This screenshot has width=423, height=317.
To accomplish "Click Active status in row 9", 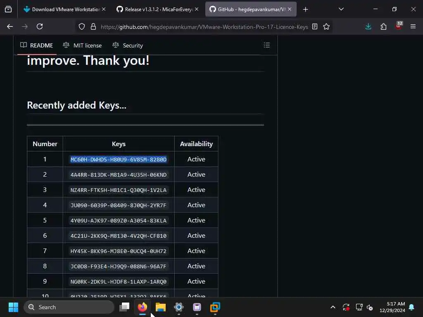I will tap(196, 281).
